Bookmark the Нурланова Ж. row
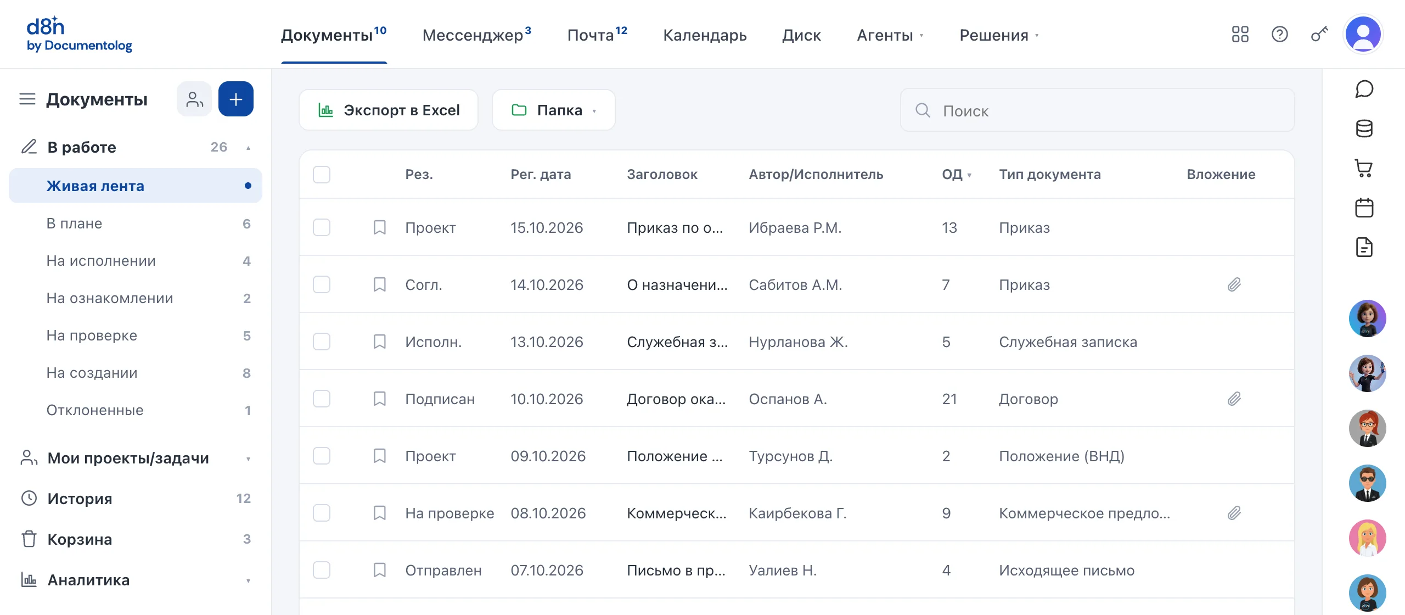This screenshot has width=1405, height=615. pyautogui.click(x=380, y=342)
